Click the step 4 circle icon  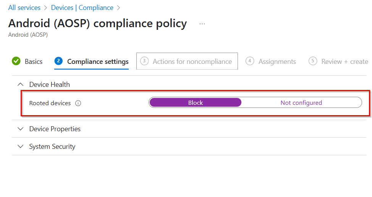point(250,61)
